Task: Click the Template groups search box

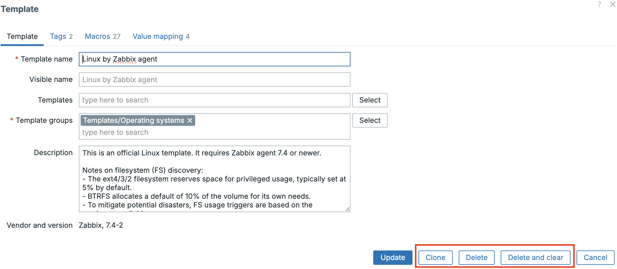Action: pyautogui.click(x=214, y=132)
